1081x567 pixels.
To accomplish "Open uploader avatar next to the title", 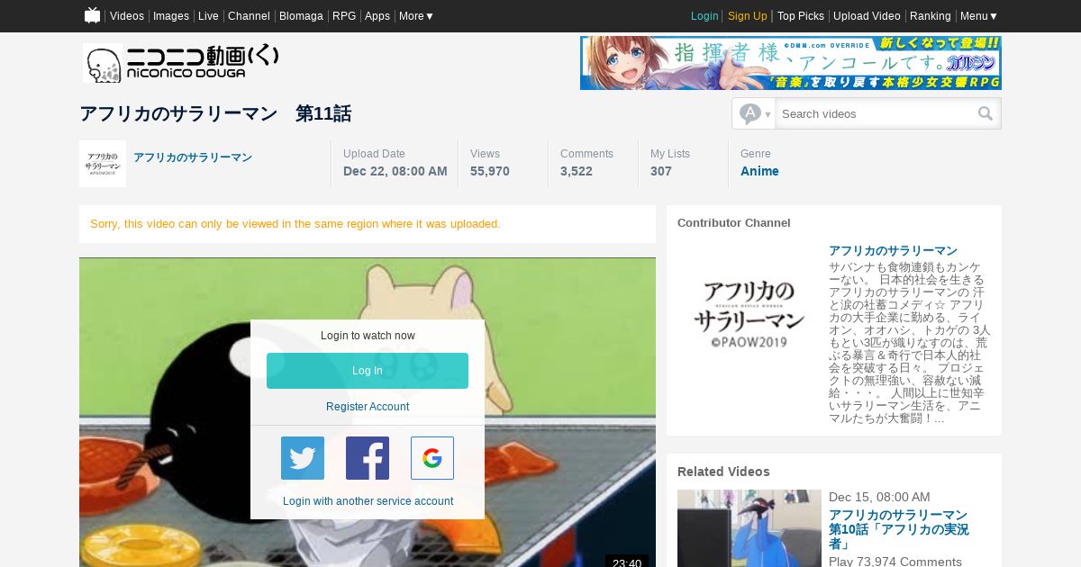I will (x=103, y=164).
